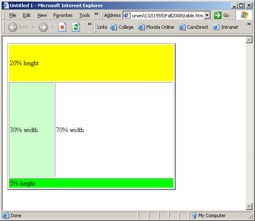The height and width of the screenshot is (221, 255).
Task: Close the Internet Explorer window
Action: click(x=249, y=6)
